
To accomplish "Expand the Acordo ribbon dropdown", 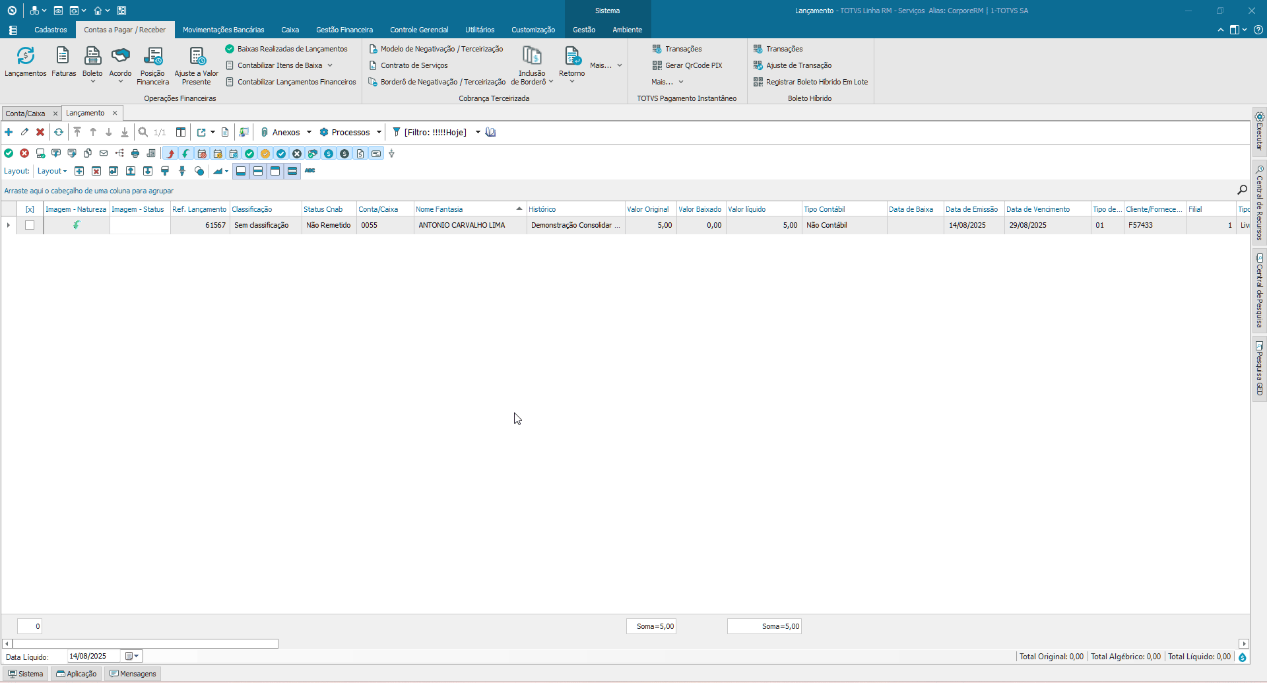I will (120, 81).
